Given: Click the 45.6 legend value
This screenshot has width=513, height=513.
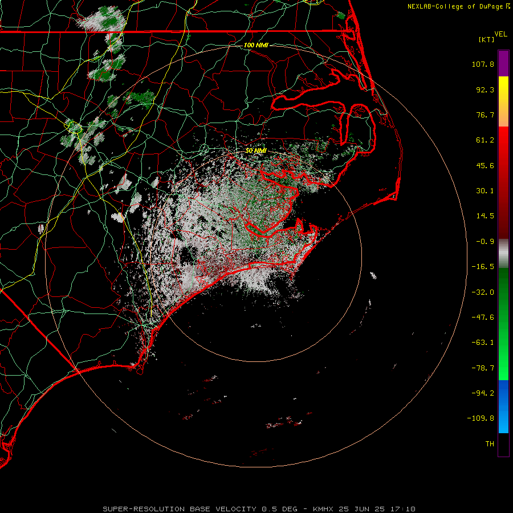Looking at the screenshot, I should pos(485,165).
